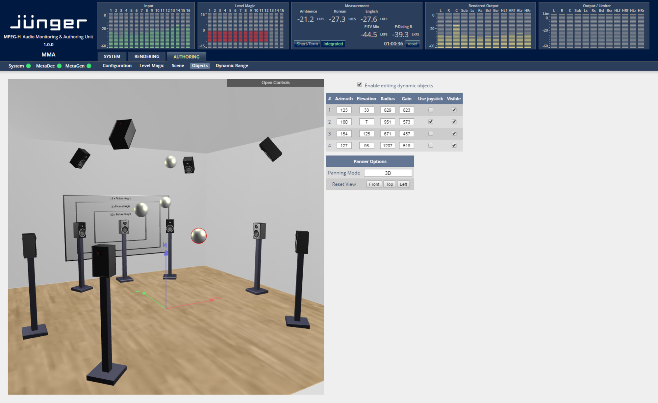
Task: Toggle Integrated measurement mode
Action: point(333,44)
